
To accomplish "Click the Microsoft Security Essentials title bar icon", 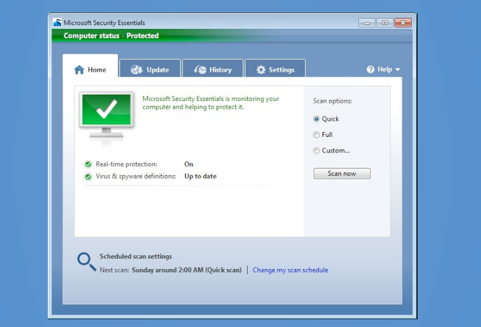I will 57,22.
